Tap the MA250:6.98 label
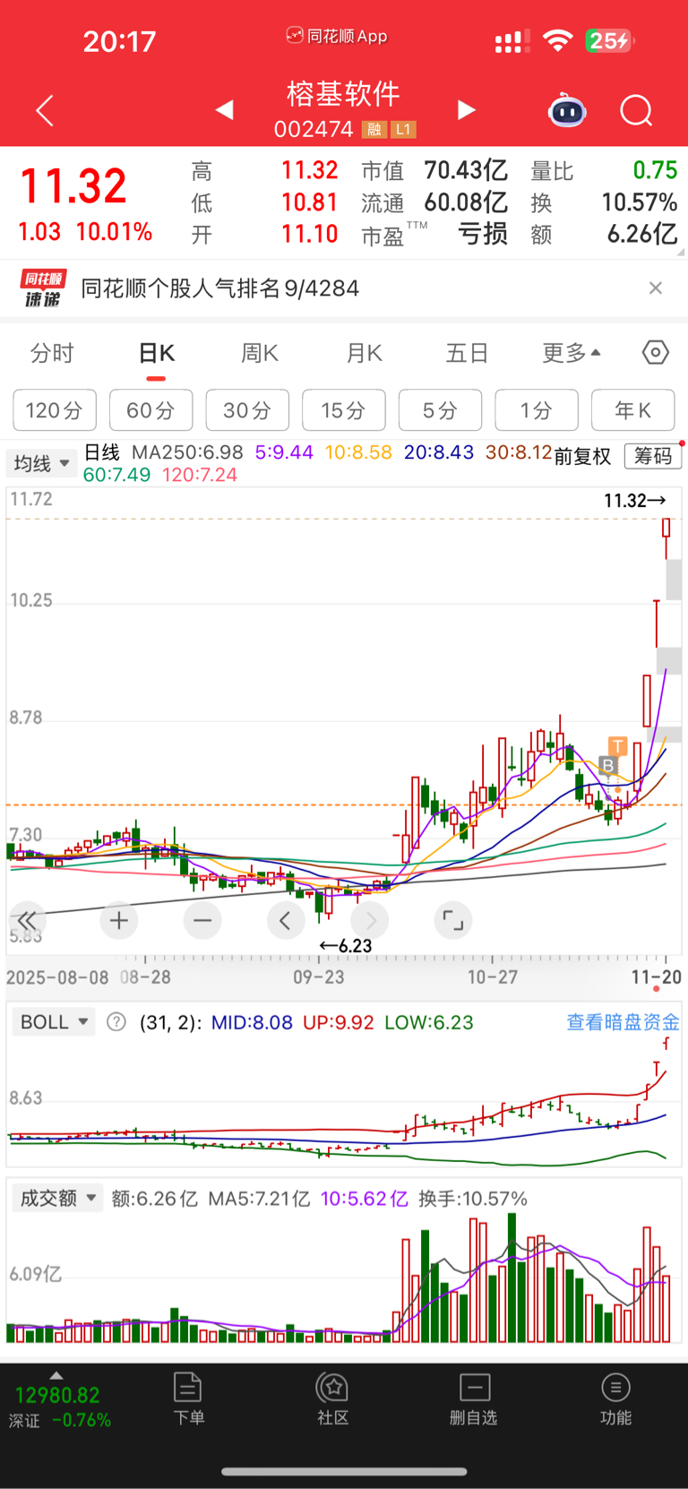The height and width of the screenshot is (1489, 688). pos(187,452)
